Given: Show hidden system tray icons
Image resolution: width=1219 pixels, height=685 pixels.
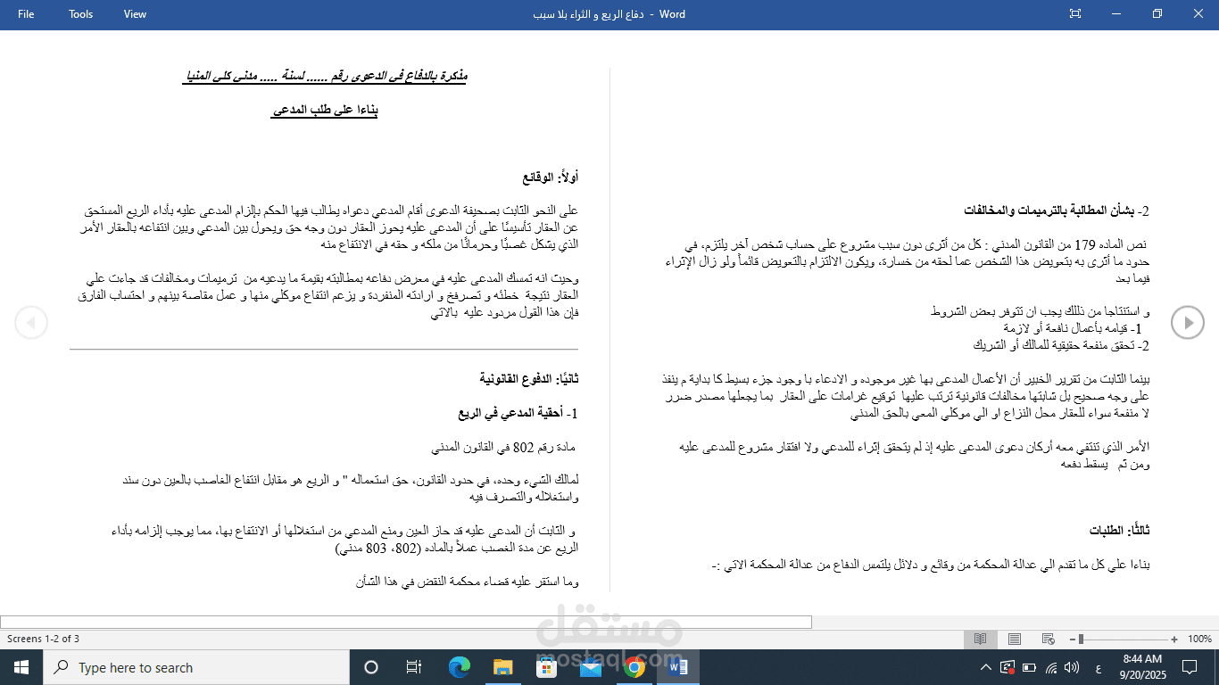Looking at the screenshot, I should (x=985, y=667).
